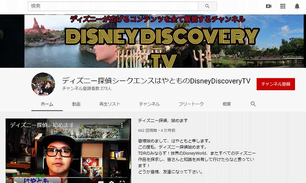Open the フリートーク tab
306x183 pixels.
pos(191,104)
